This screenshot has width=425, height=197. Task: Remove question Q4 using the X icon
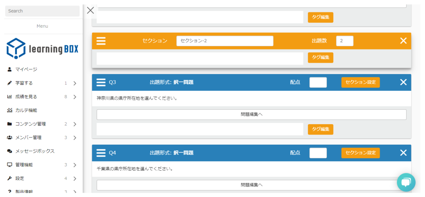(x=403, y=153)
